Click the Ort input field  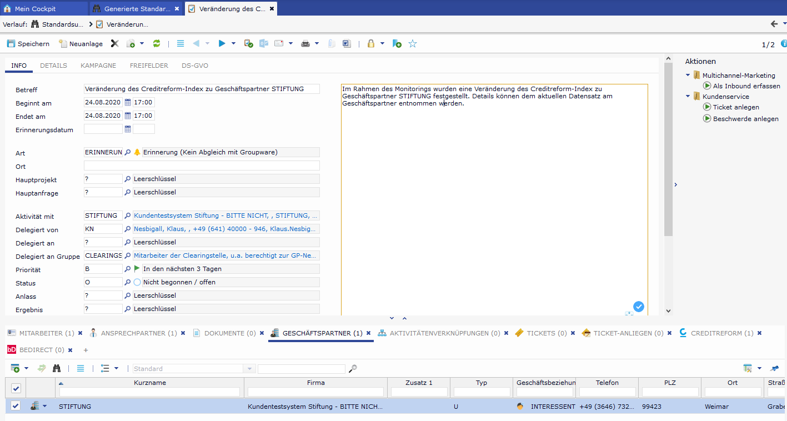tap(202, 166)
